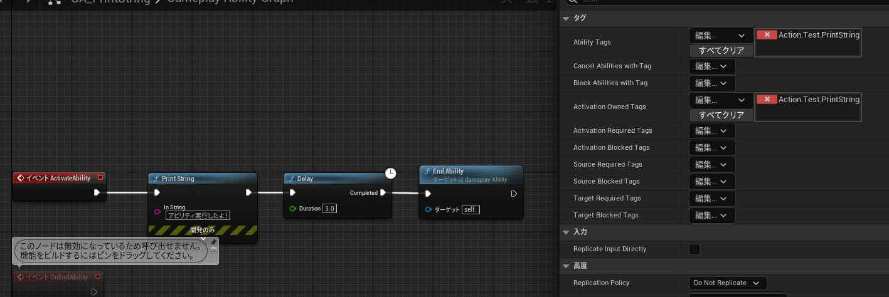Collapse the 入力 category section
The height and width of the screenshot is (297, 889).
point(566,232)
